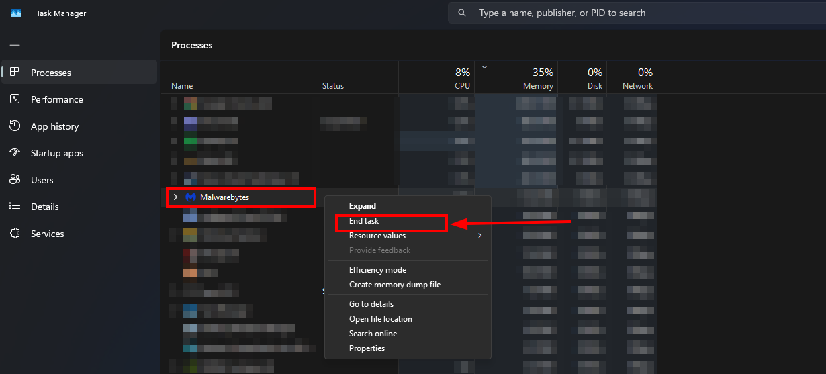826x374 pixels.
Task: Open the Services gear icon
Action: [x=15, y=234]
